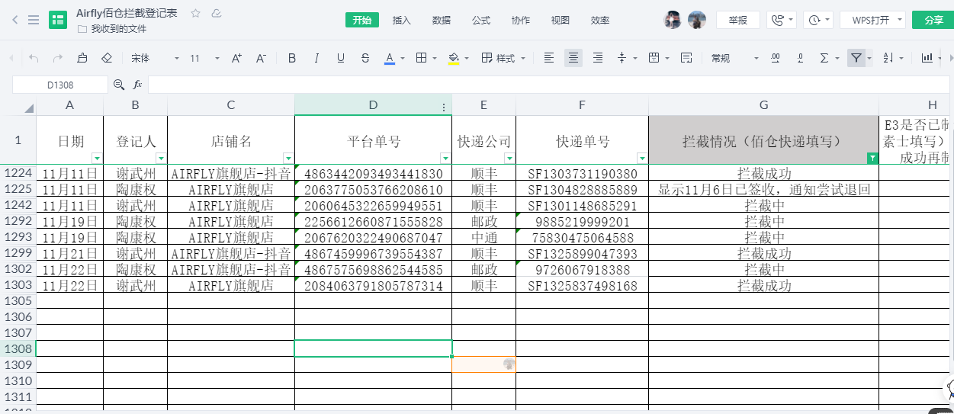Click the fx insert function icon
The height and width of the screenshot is (414, 954).
[x=138, y=85]
